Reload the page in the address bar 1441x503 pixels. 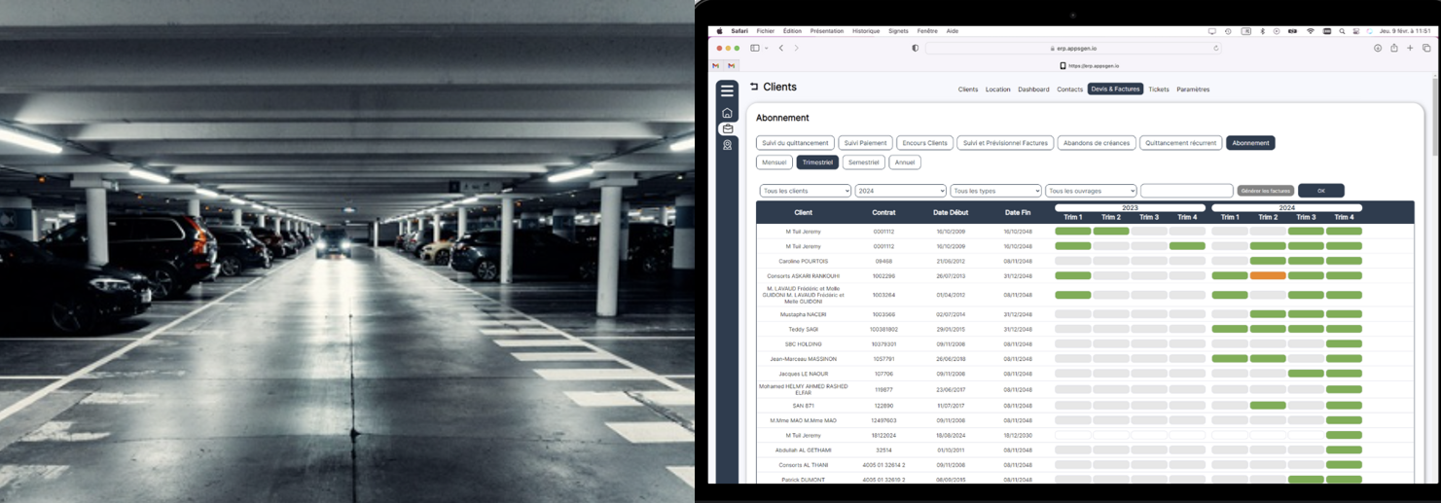coord(1215,48)
